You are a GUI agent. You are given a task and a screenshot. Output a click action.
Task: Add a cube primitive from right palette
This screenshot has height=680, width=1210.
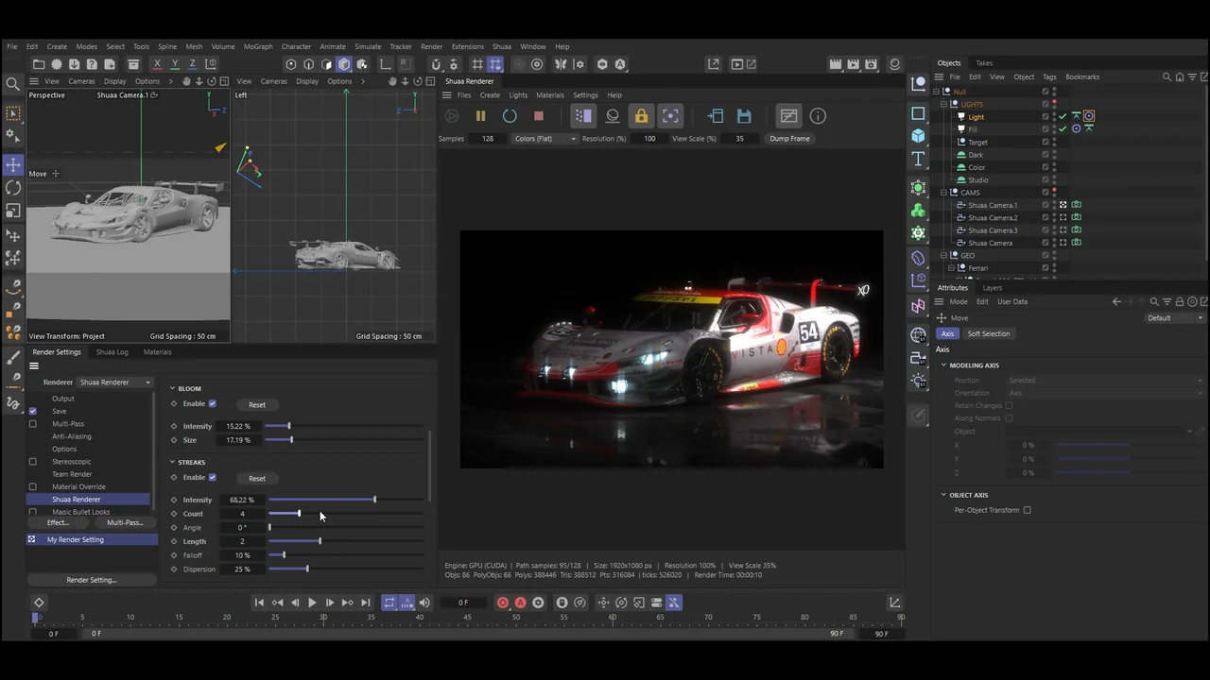pyautogui.click(x=918, y=136)
